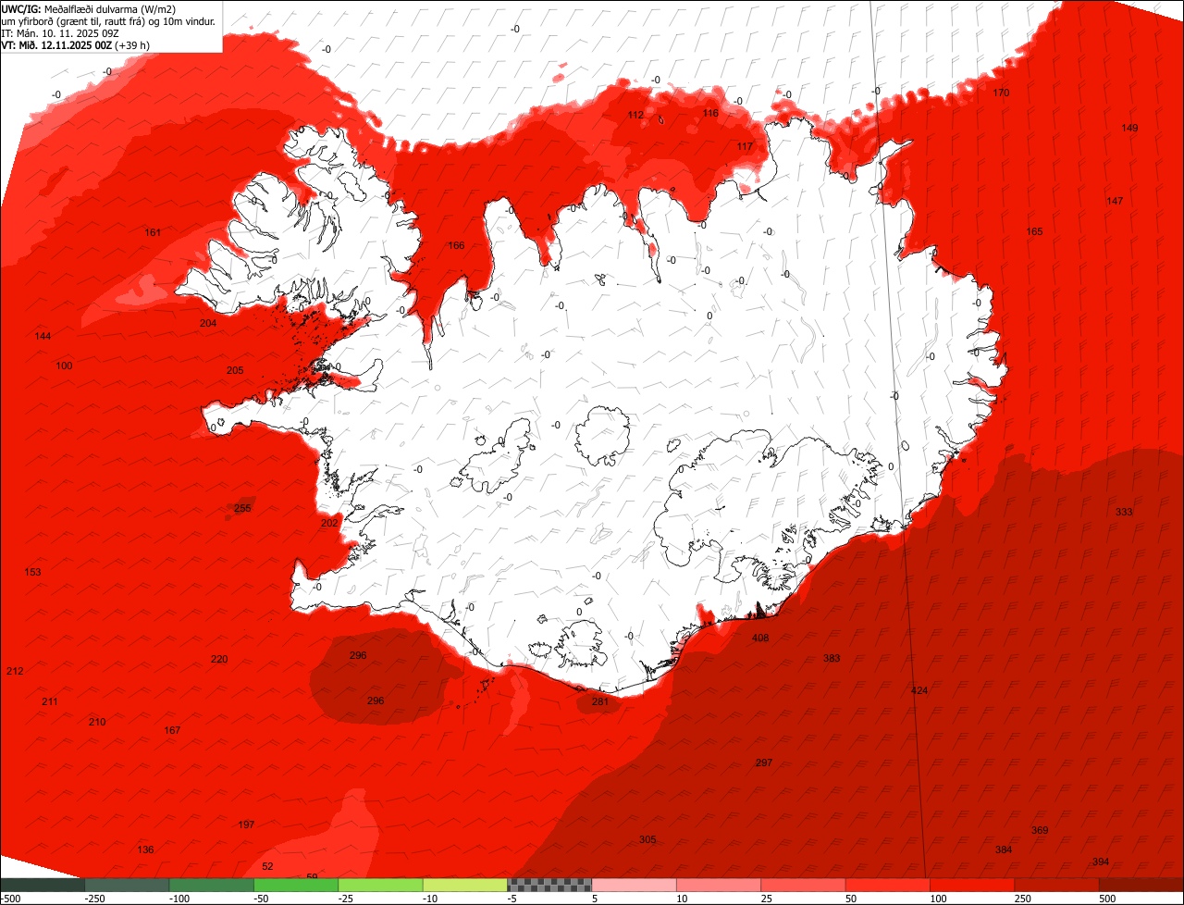Select the bright green swatch between -50 and -25
This screenshot has height=905, width=1184.
pos(296,885)
